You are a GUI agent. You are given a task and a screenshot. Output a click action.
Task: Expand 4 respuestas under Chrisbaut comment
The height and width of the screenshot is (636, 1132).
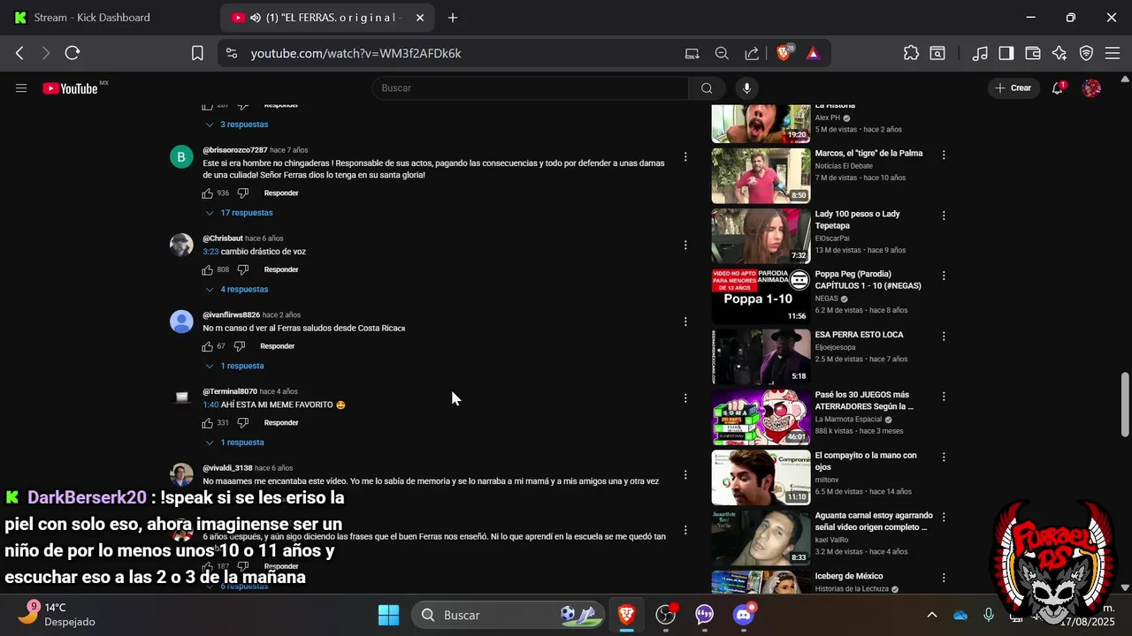pyautogui.click(x=235, y=289)
